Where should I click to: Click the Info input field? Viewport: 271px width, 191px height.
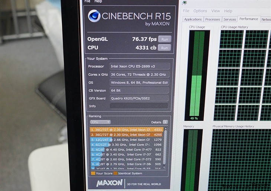click(x=139, y=106)
